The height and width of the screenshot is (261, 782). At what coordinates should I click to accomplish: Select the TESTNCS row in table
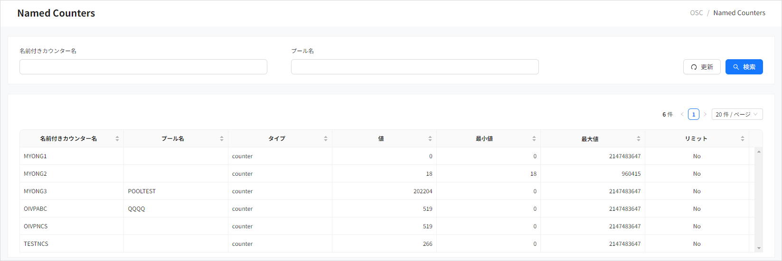[36, 244]
